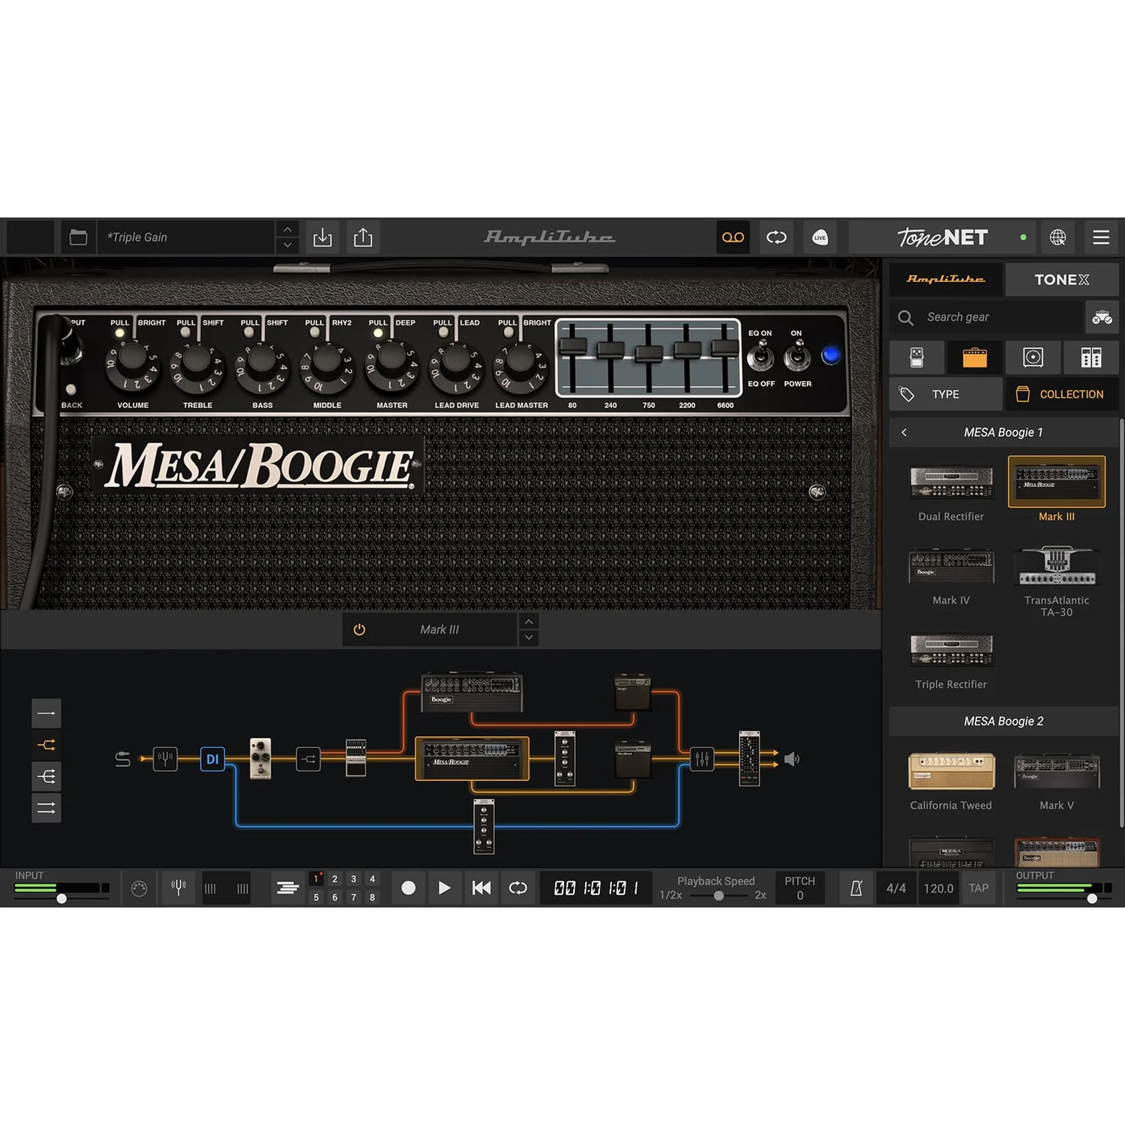
Task: Step to the previous preset with up arrow
Action: tap(287, 229)
